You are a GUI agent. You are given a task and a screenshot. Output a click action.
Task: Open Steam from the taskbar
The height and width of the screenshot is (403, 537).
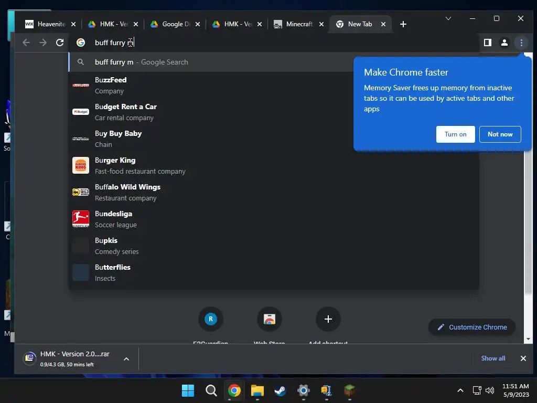point(280,390)
